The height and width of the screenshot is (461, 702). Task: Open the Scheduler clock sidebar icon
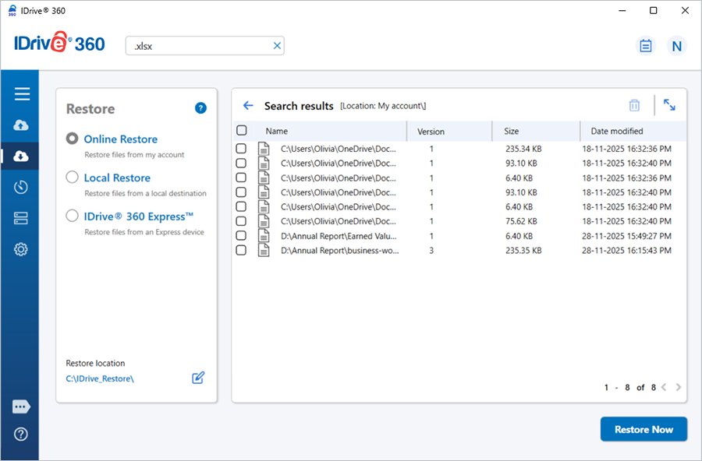22,187
